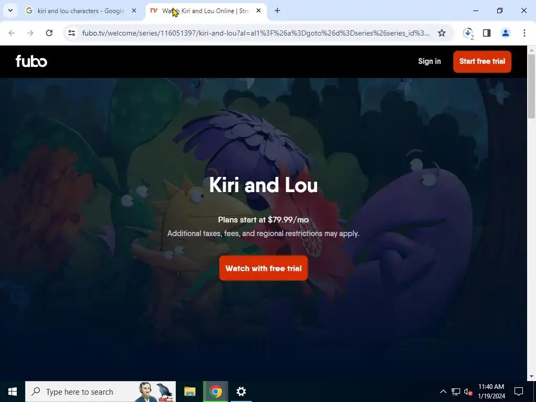536x402 pixels.
Task: Open the tab search dropdown arrow
Action: [10, 10]
